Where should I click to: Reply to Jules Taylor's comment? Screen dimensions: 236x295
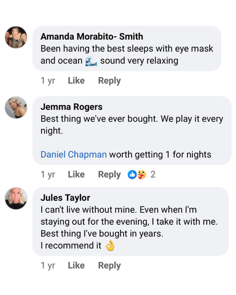[109, 265]
